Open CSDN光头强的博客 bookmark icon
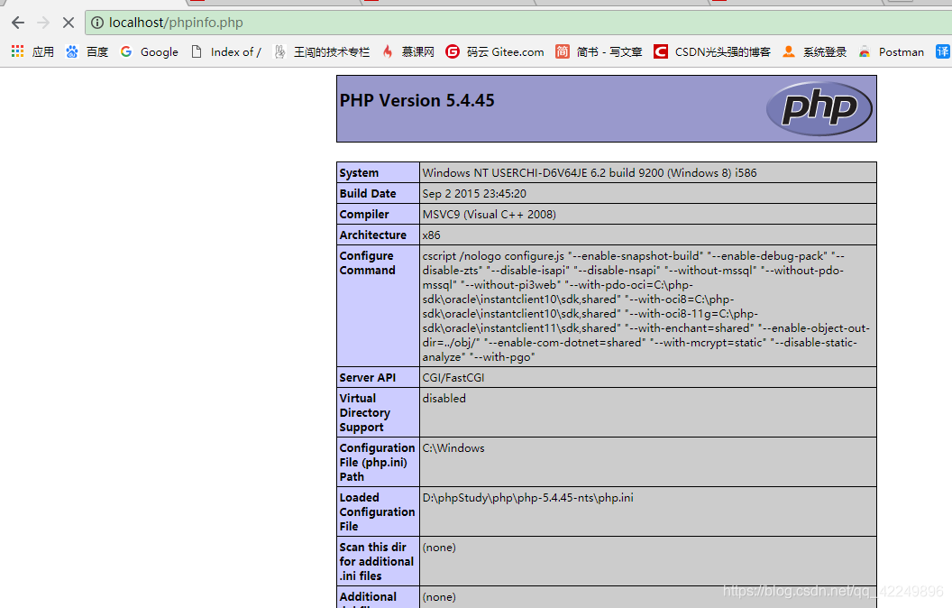 click(x=661, y=51)
